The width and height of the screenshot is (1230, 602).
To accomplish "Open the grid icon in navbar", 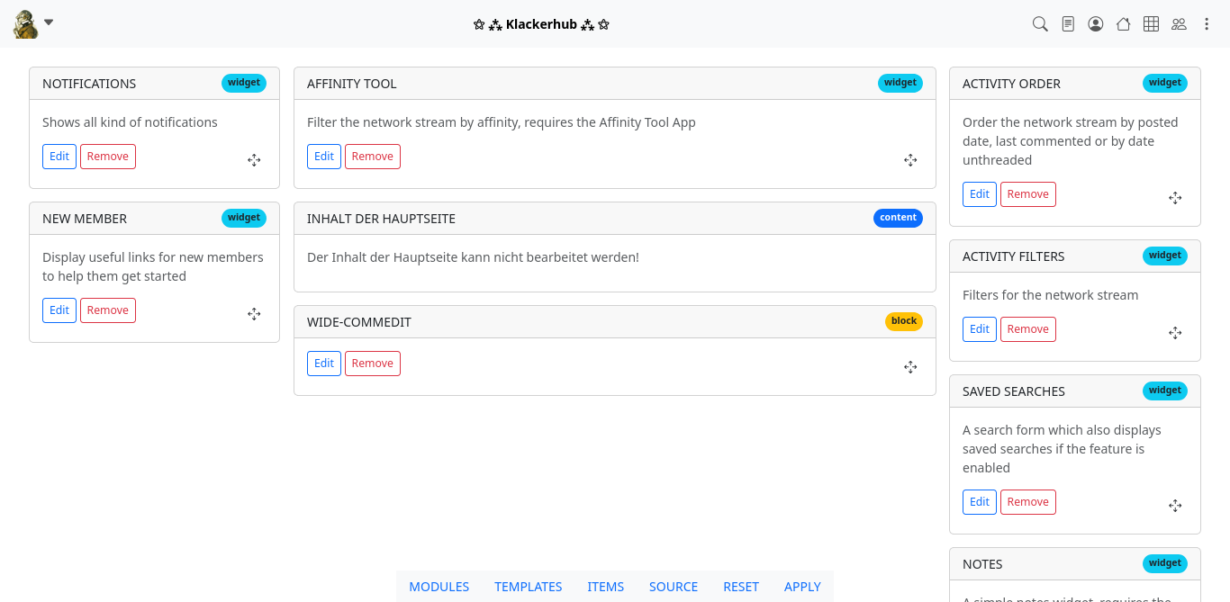I will (x=1151, y=24).
